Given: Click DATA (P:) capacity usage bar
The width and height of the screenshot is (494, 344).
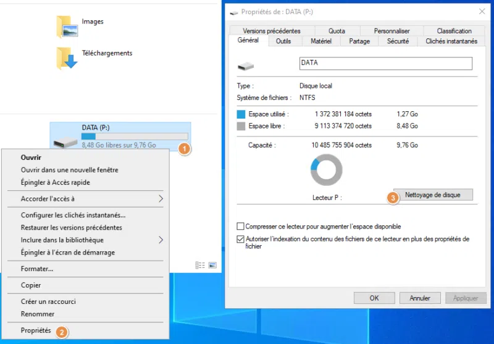Looking at the screenshot, I should pos(135,136).
